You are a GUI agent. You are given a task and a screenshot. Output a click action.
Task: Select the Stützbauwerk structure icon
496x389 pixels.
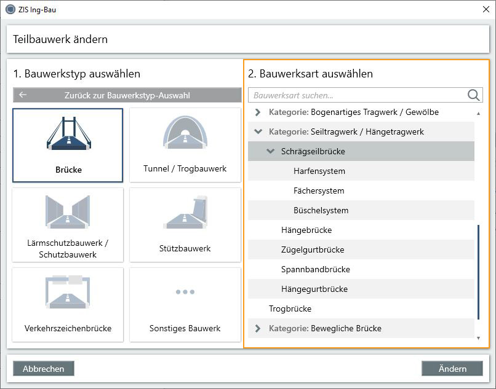click(x=185, y=224)
